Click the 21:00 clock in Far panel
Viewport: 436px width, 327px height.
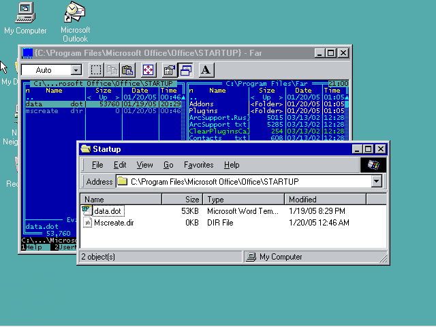coord(338,83)
